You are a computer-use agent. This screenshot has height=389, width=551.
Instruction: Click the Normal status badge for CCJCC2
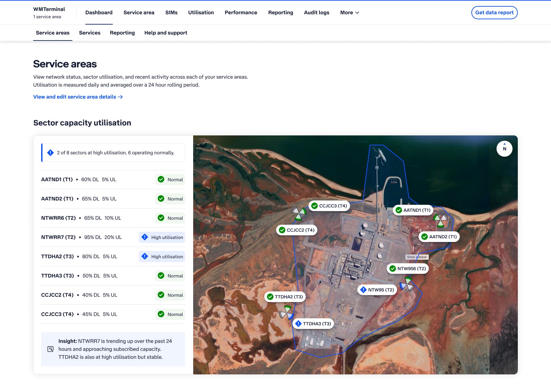(170, 295)
